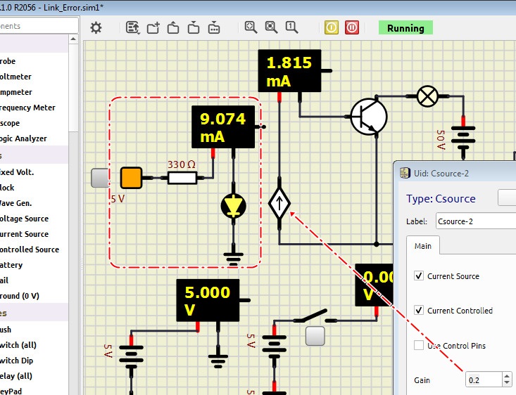This screenshot has height=395, width=516.
Task: Uncheck the Current Source checkbox
Action: click(x=420, y=276)
